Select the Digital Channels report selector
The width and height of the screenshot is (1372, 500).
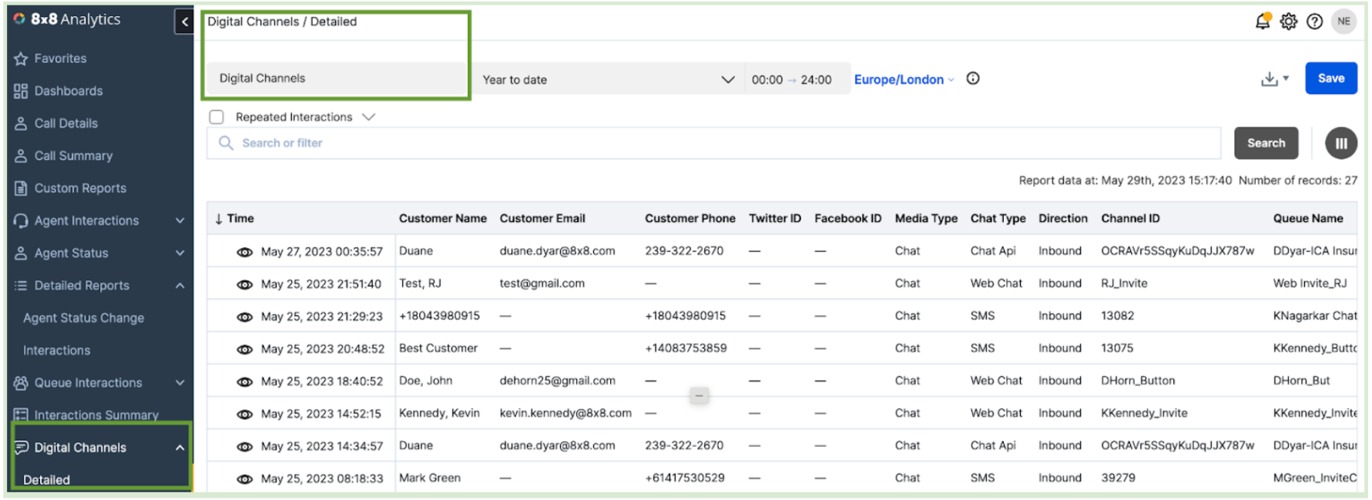[x=337, y=79]
